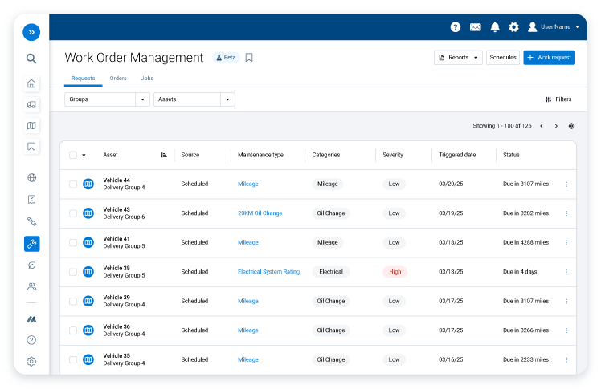Expand the Reports dropdown button
Viewport: 601px width, 389px height.
point(458,58)
